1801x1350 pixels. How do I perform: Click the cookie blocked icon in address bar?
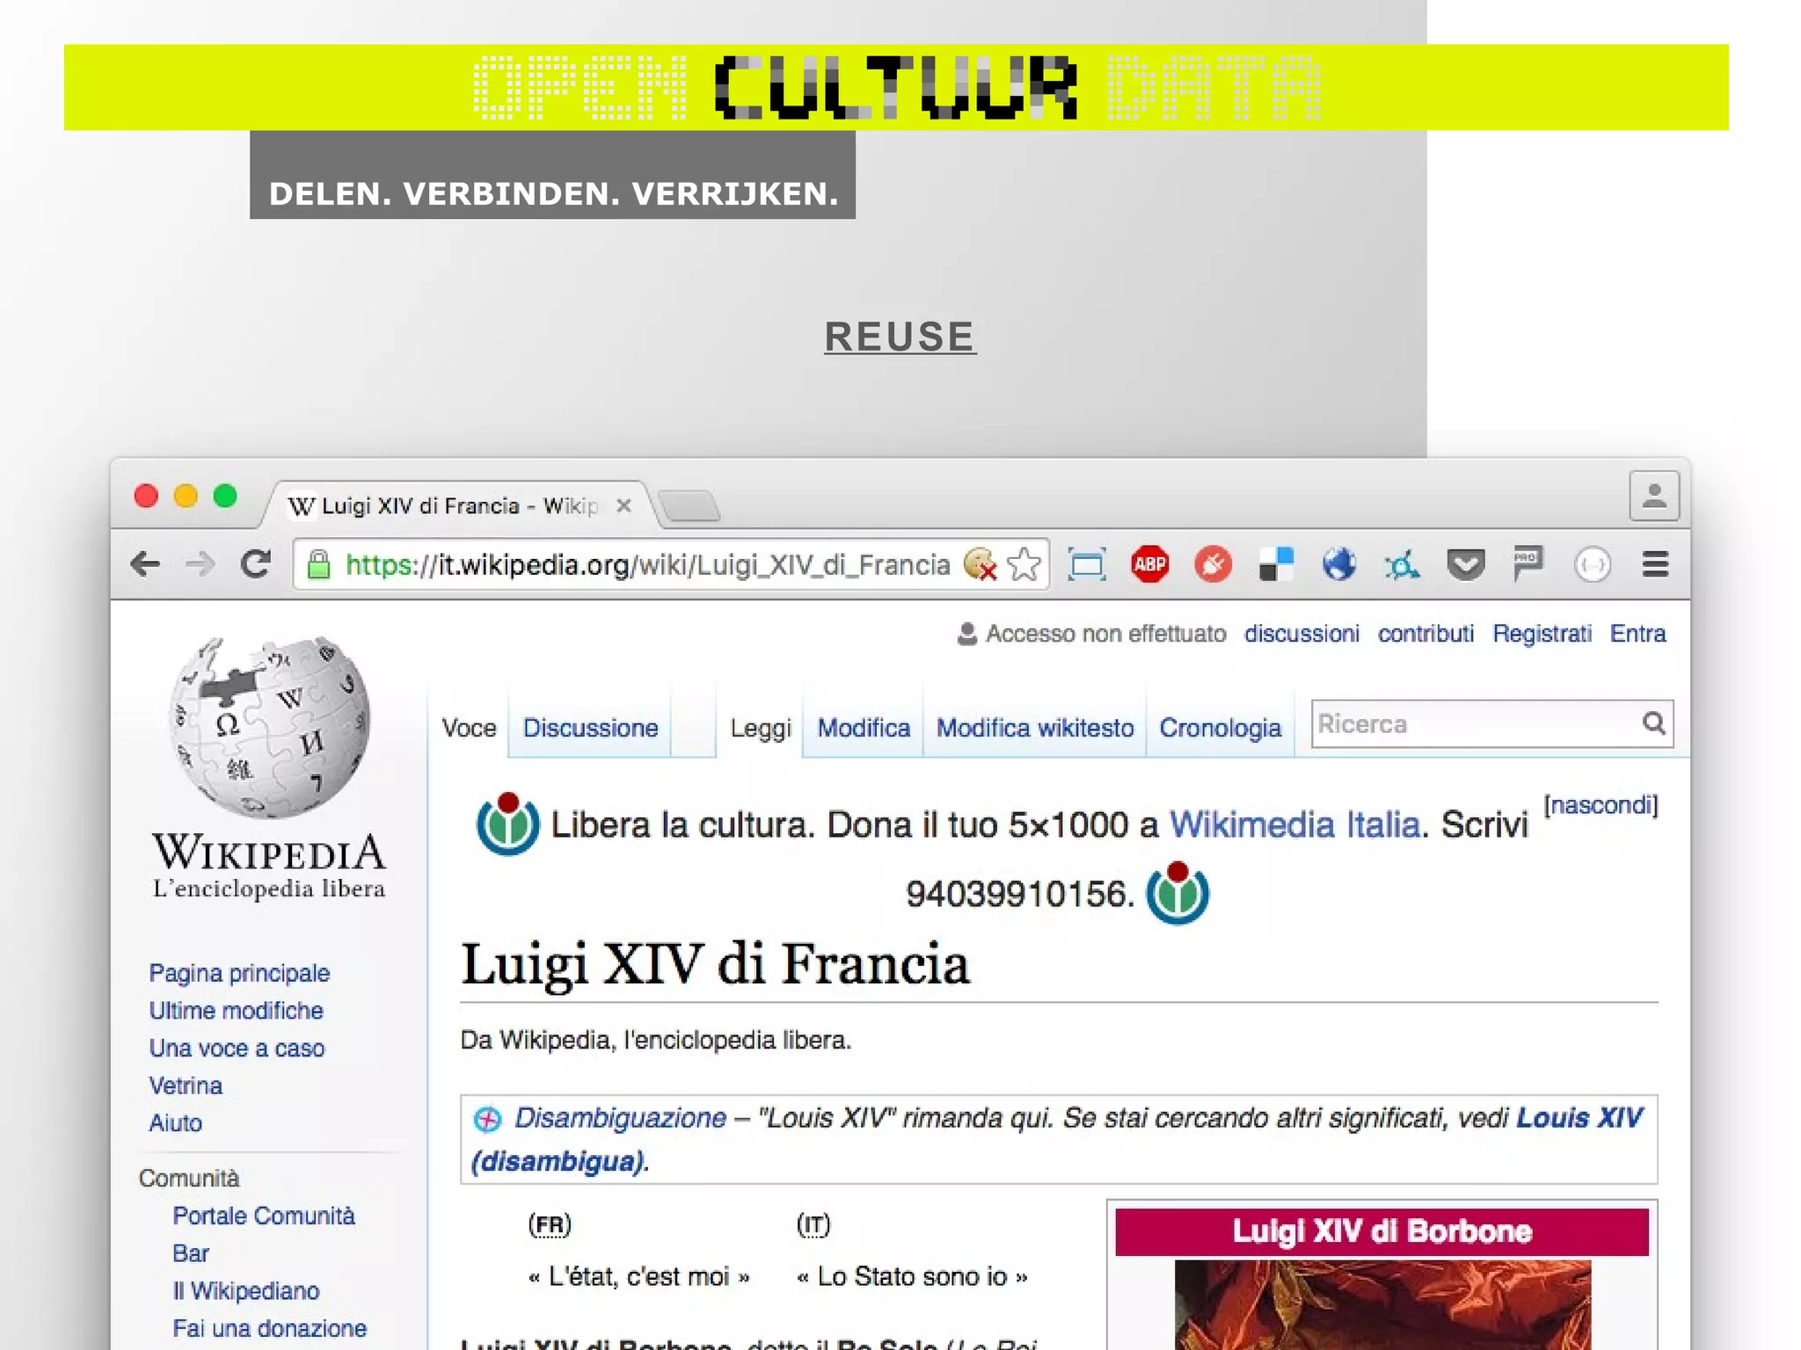tap(980, 564)
